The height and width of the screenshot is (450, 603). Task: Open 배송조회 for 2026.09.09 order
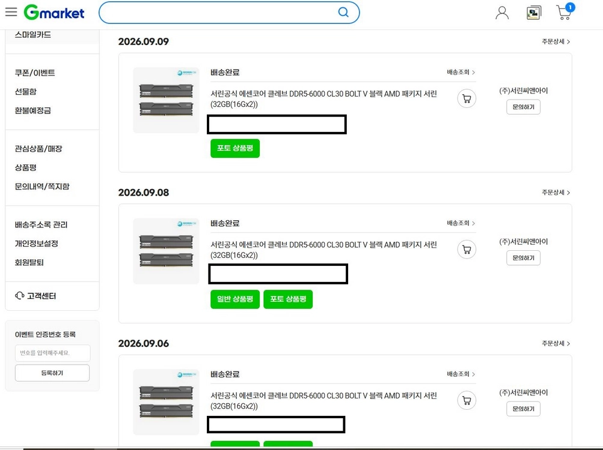click(461, 72)
